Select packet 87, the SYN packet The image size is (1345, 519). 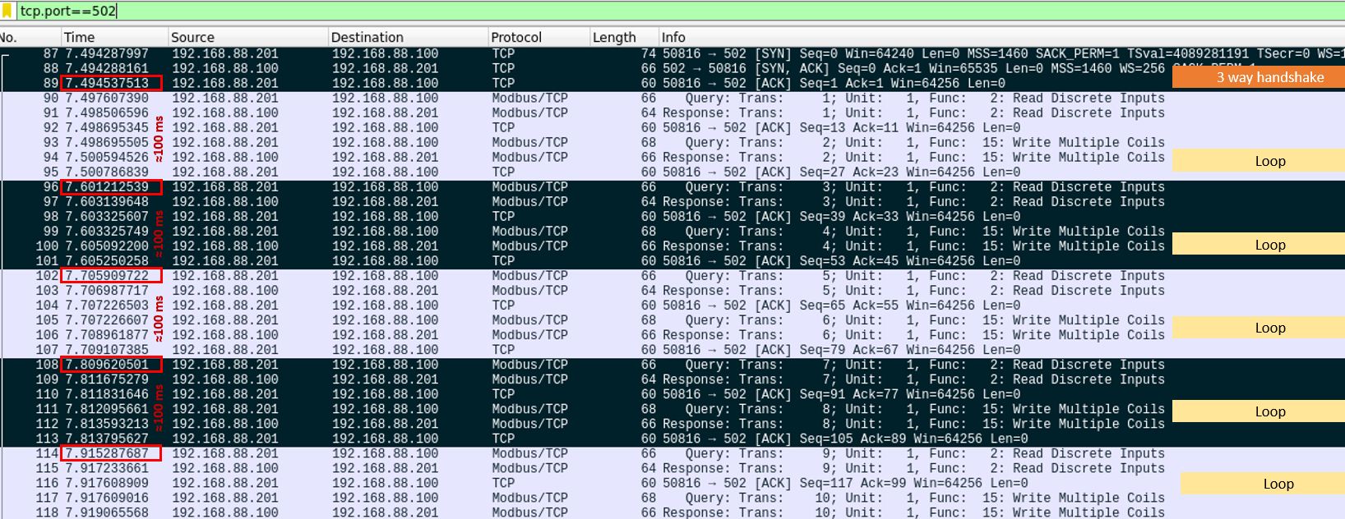pos(672,54)
